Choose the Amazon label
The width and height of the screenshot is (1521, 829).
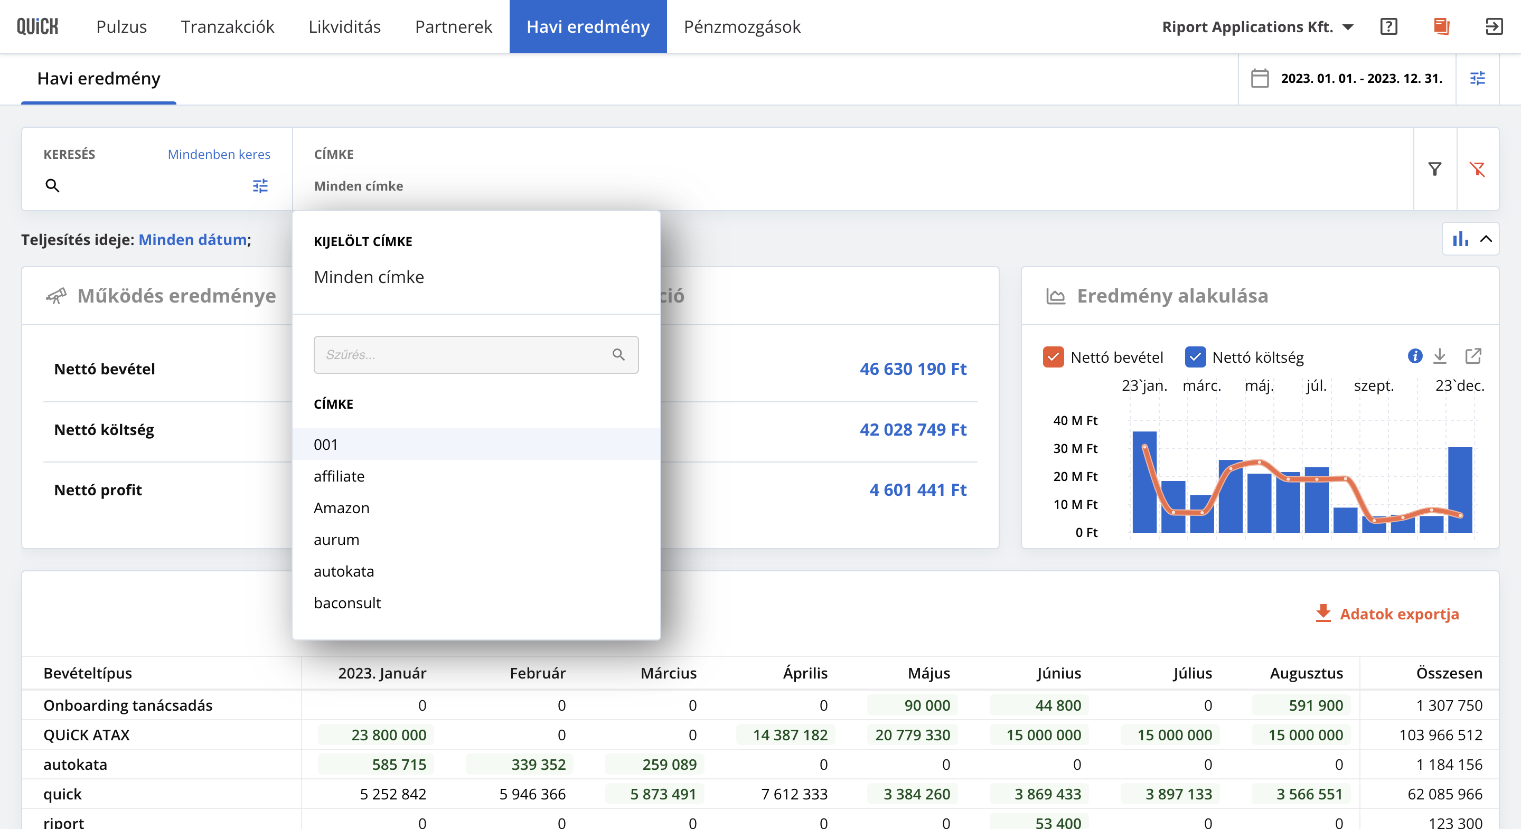pyautogui.click(x=476, y=508)
